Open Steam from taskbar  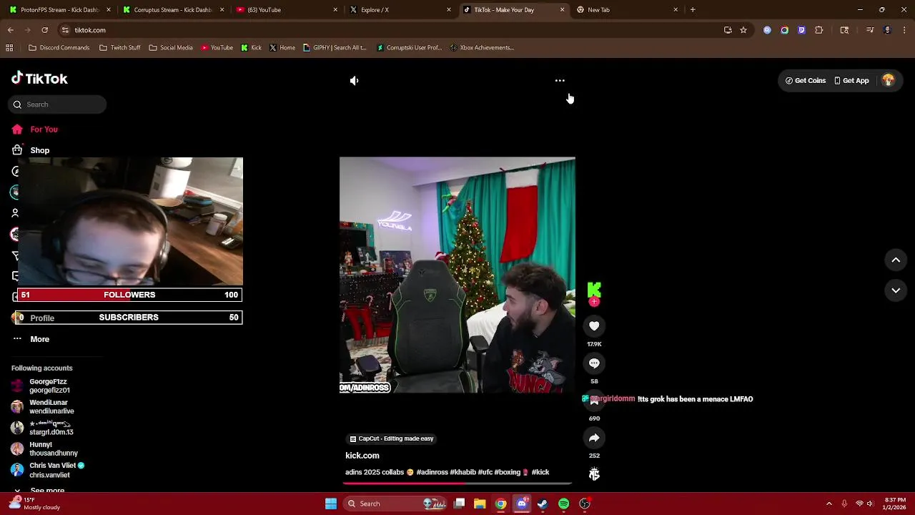[543, 504]
